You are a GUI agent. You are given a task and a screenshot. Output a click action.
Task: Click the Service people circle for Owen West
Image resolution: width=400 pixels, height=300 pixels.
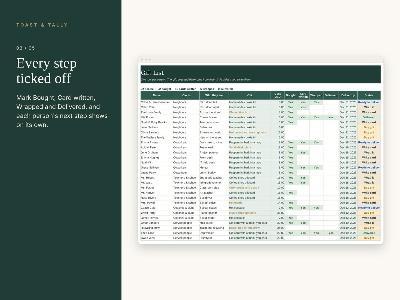[x=186, y=238]
